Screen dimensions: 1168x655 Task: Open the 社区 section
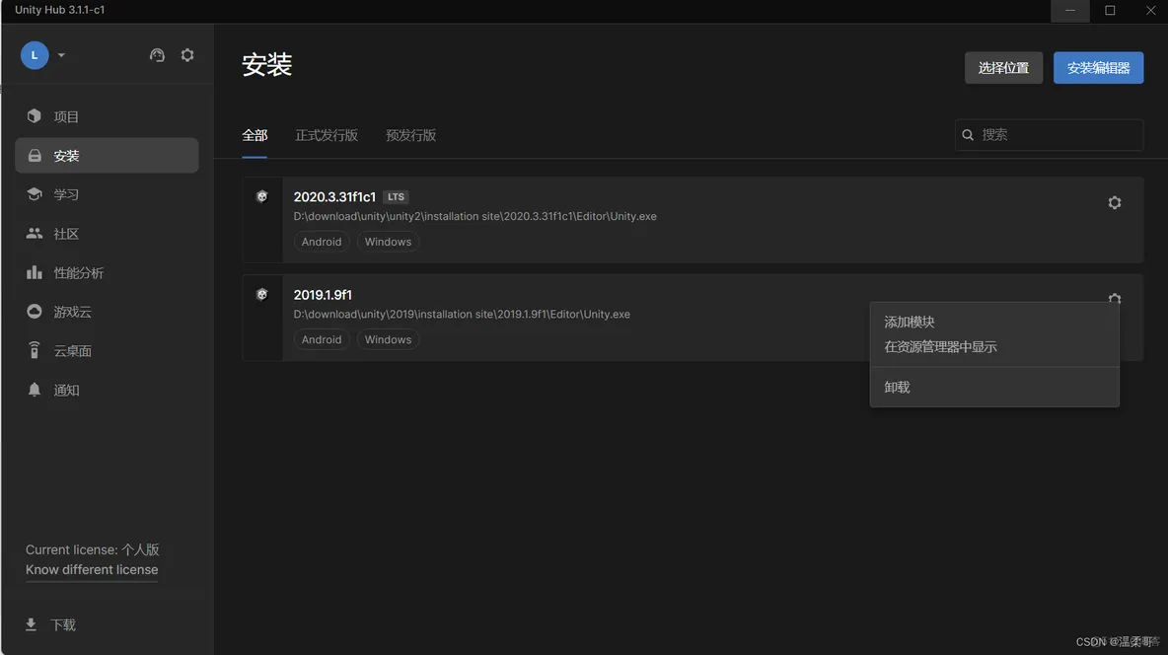point(107,233)
